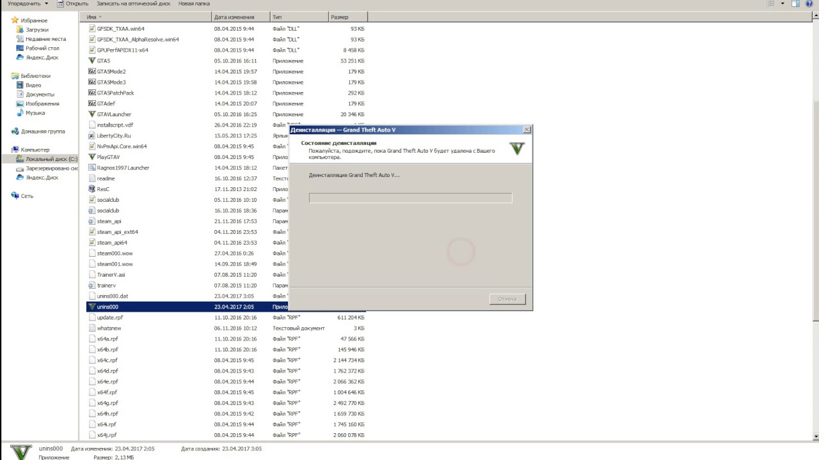The width and height of the screenshot is (819, 460).
Task: Select the unins000 uninstaller icon
Action: click(x=91, y=307)
